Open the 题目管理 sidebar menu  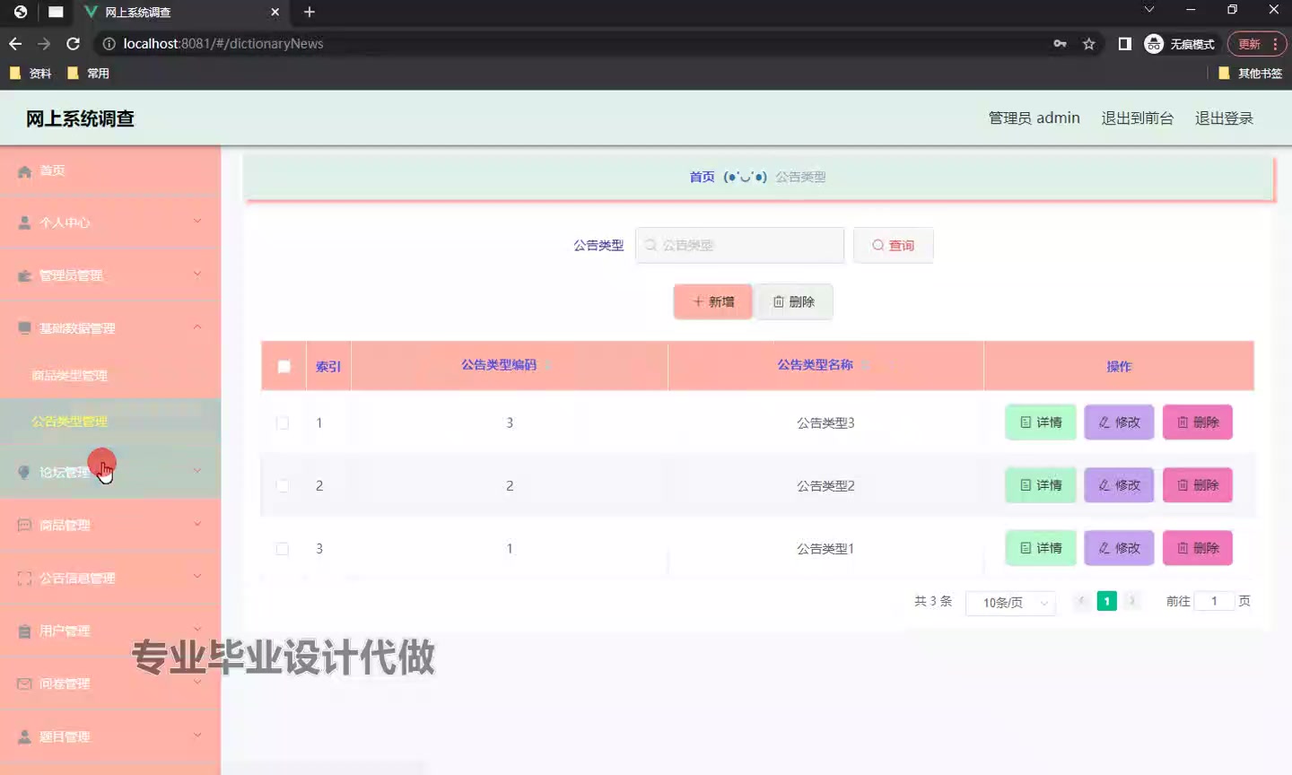pyautogui.click(x=24, y=736)
